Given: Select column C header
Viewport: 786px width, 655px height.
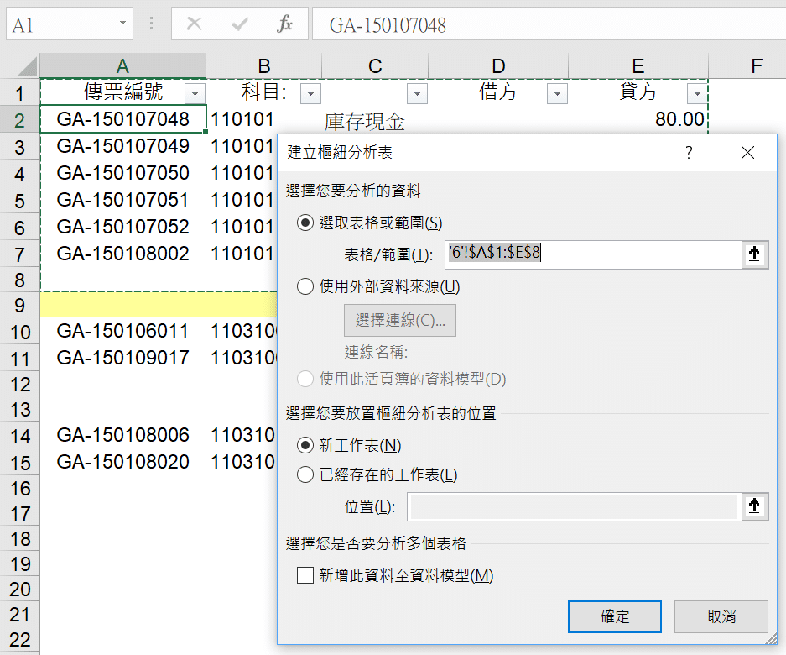Looking at the screenshot, I should click(x=375, y=65).
